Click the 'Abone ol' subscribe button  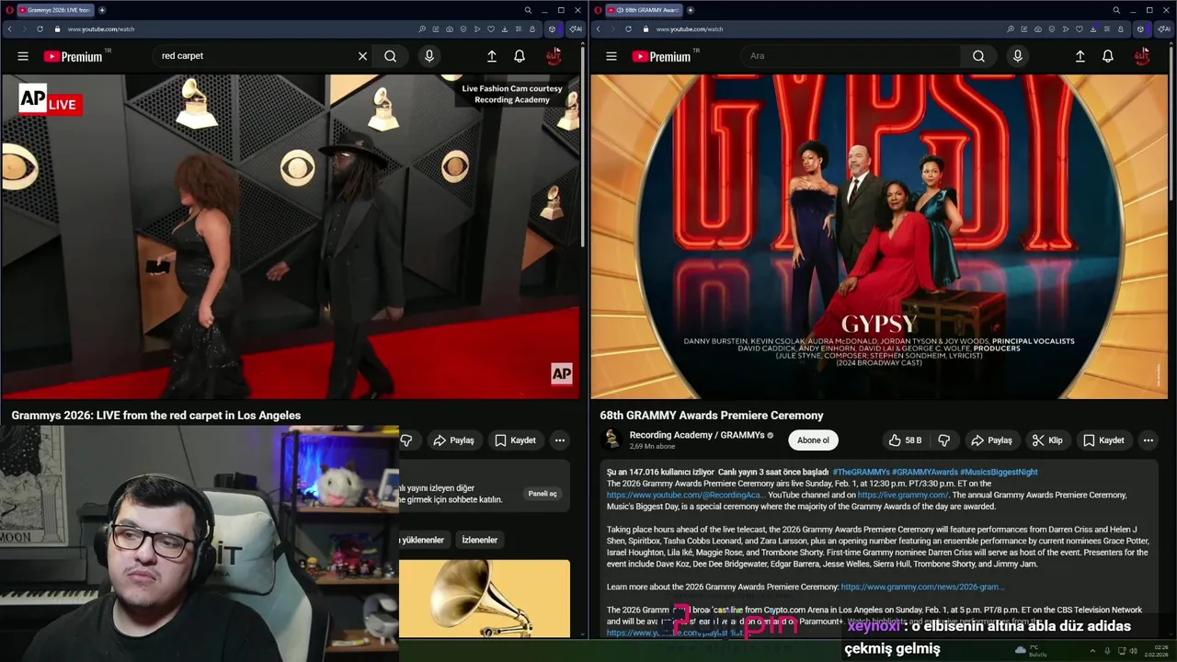[x=813, y=440]
